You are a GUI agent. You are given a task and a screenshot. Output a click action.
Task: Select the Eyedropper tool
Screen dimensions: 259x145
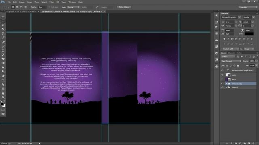pos(3,37)
